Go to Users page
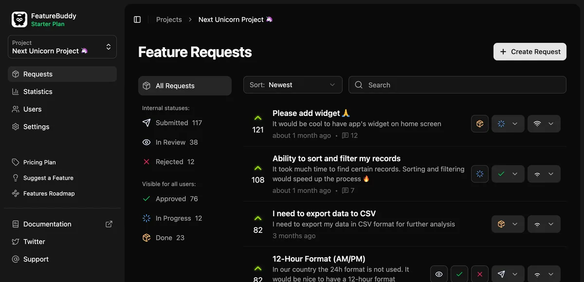Screen dimensions: 584x282 (33, 109)
